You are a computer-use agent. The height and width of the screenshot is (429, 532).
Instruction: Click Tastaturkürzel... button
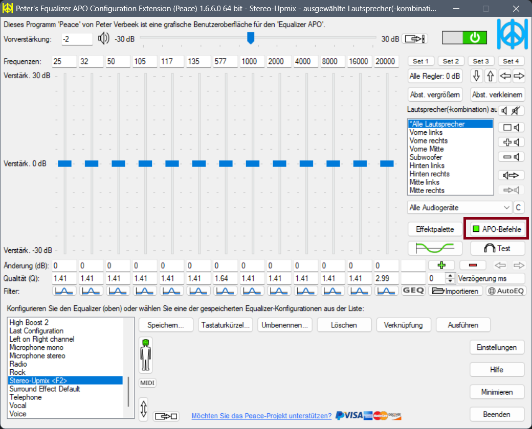coord(225,325)
